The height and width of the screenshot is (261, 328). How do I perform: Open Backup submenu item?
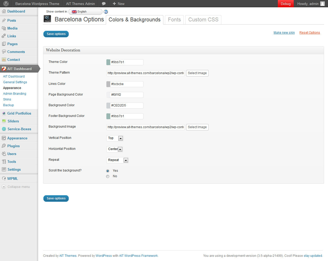8,105
